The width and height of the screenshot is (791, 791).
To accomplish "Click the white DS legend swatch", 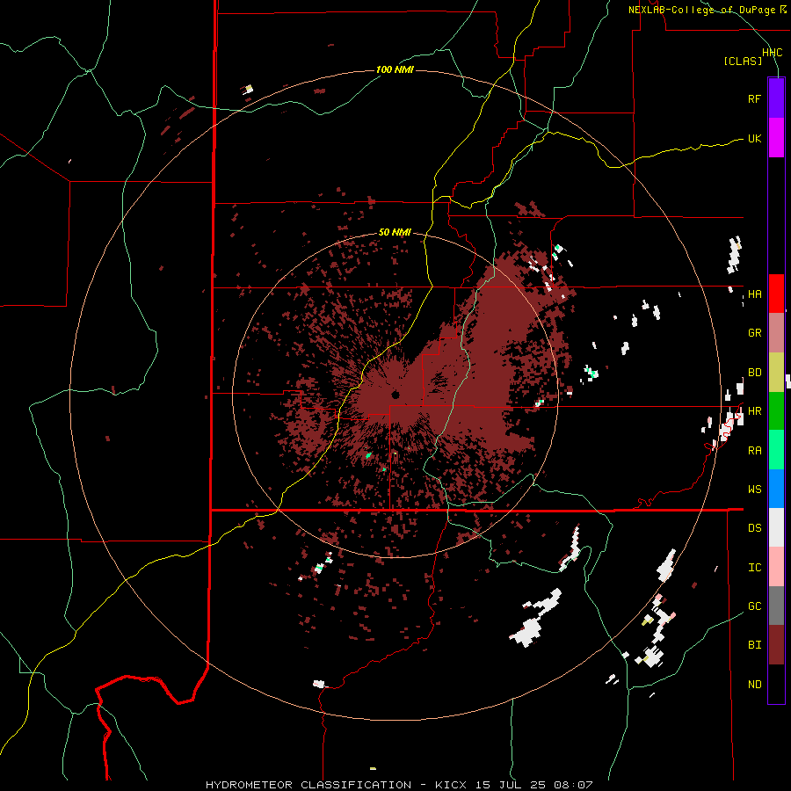I will (776, 527).
